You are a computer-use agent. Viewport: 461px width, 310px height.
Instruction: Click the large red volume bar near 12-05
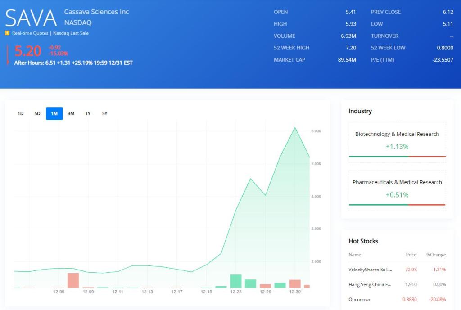point(73,280)
